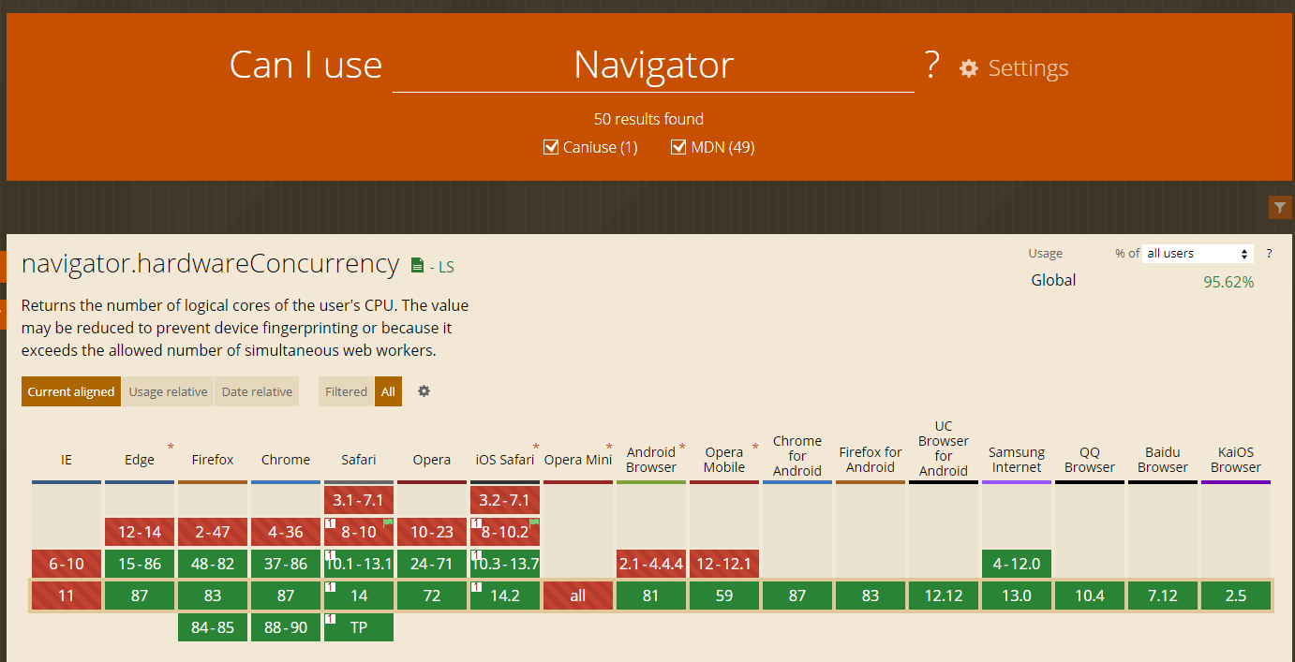The height and width of the screenshot is (662, 1295).
Task: Click the 'Can I use' title
Action: click(305, 65)
